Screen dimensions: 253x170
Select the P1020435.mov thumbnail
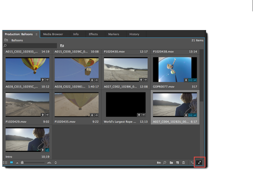click(x=77, y=105)
